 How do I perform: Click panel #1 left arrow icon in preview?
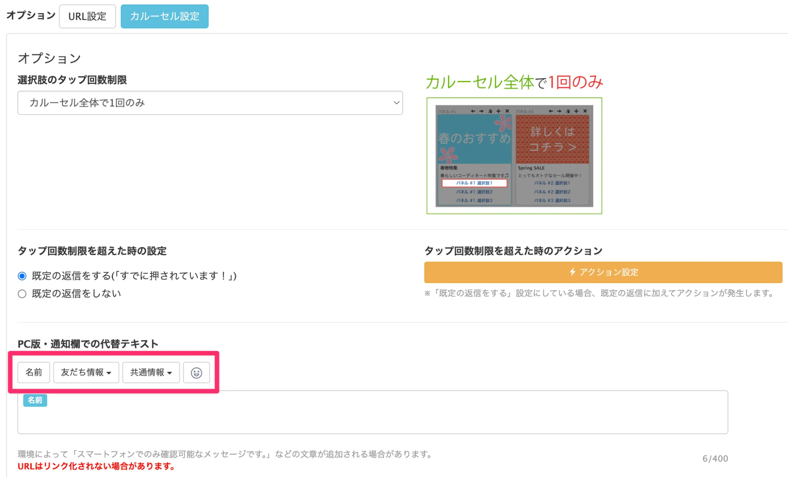tap(473, 111)
